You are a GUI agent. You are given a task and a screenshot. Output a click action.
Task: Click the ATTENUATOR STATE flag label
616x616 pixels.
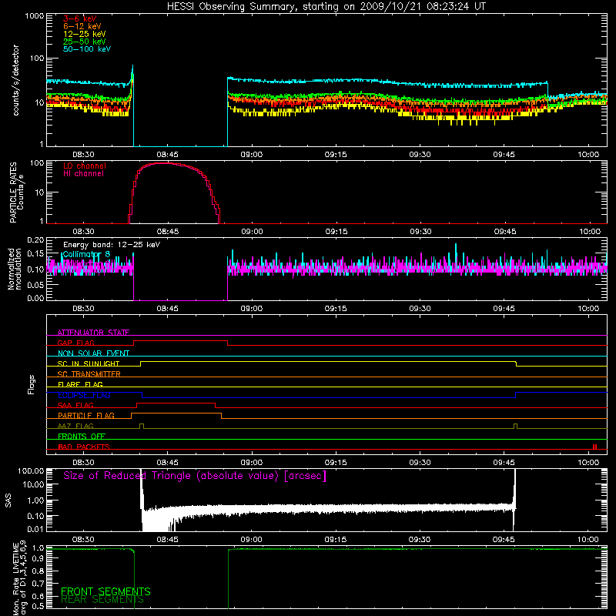tap(93, 333)
